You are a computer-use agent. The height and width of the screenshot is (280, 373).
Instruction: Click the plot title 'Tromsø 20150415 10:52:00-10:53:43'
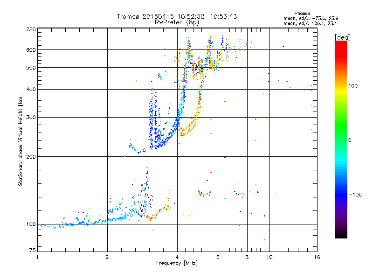[x=177, y=16]
